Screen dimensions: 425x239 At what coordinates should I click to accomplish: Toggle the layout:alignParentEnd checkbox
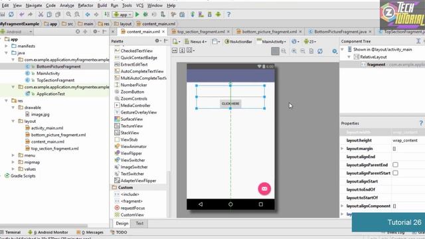[x=396, y=165]
